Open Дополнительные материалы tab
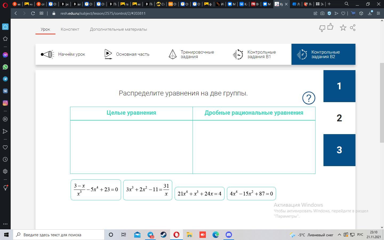The width and height of the screenshot is (384, 240). coord(118,29)
